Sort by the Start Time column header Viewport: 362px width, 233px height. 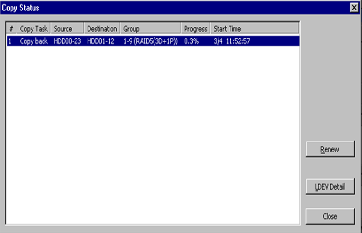[255, 29]
